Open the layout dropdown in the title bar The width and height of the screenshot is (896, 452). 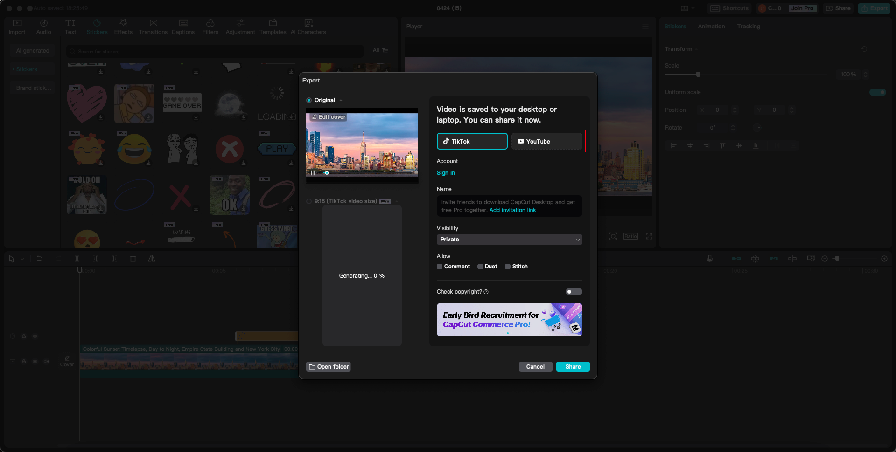click(x=687, y=8)
